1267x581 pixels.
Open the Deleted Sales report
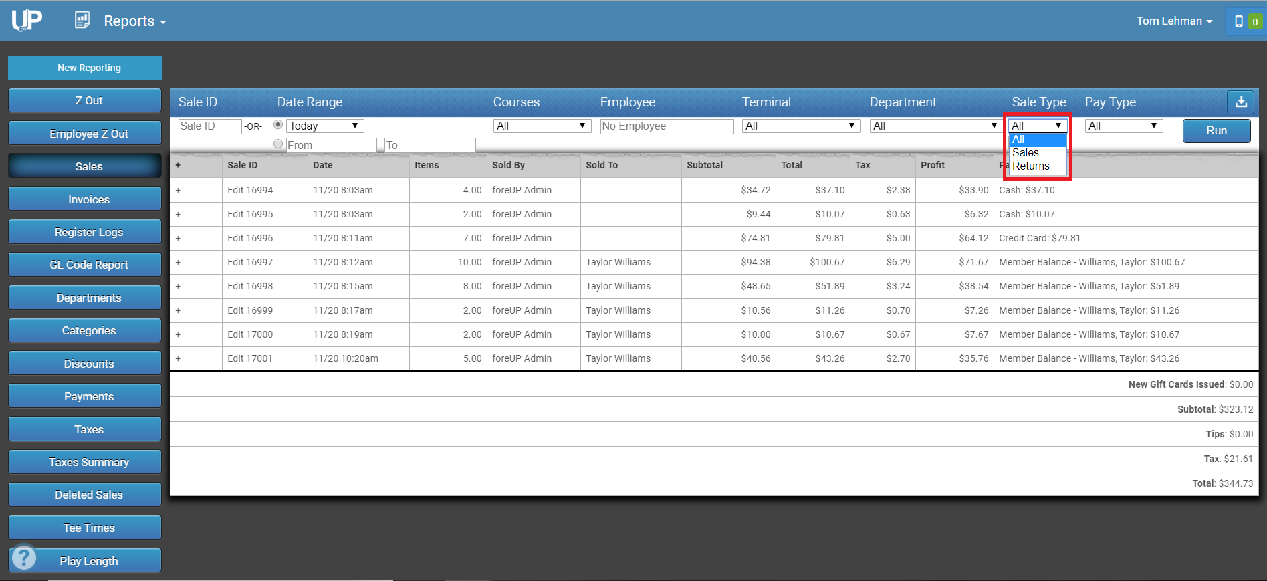point(85,495)
